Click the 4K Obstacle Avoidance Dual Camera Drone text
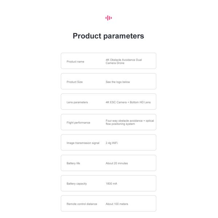This screenshot has width=218, height=218. click(124, 61)
